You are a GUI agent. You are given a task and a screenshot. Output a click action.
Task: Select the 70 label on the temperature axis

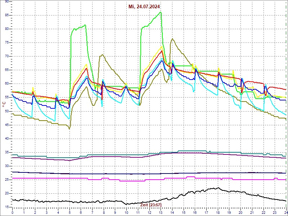coord(7,57)
